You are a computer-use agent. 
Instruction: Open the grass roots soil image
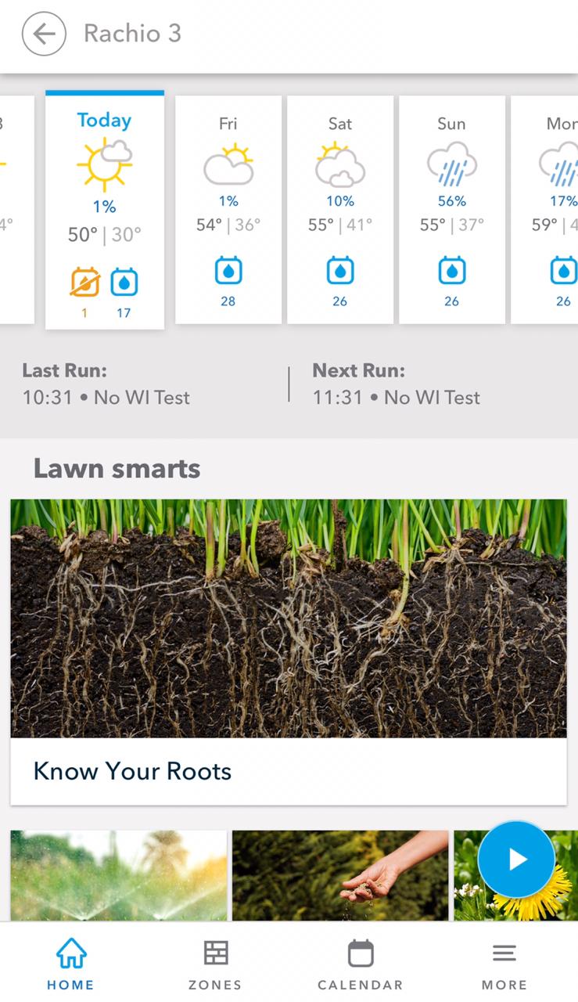click(x=289, y=618)
